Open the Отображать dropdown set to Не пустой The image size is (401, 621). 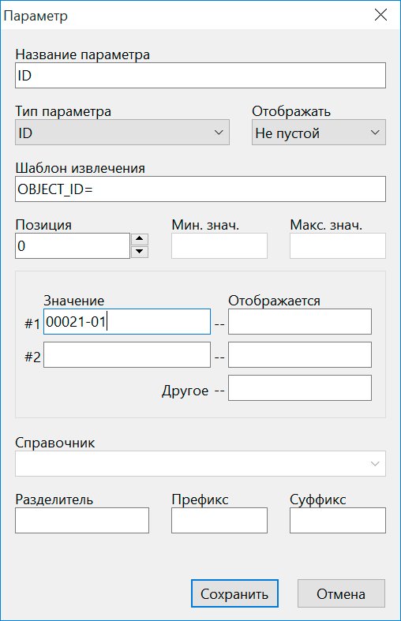click(319, 133)
